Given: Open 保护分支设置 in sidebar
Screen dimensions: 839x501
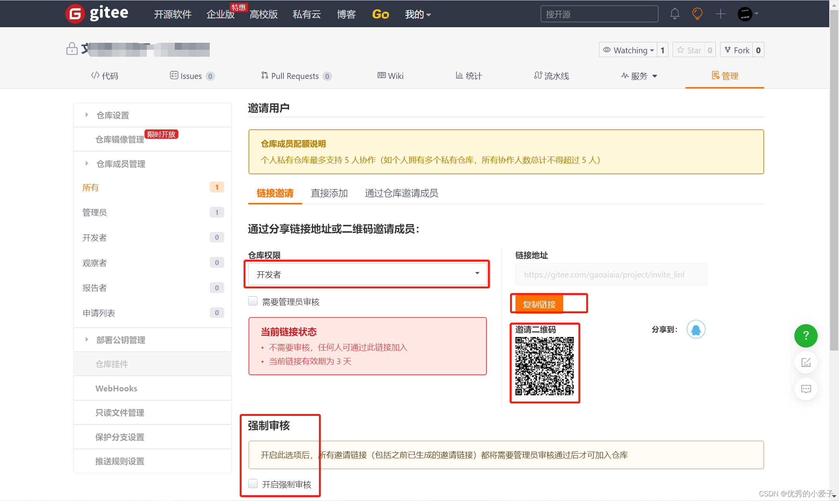Looking at the screenshot, I should click(153, 437).
